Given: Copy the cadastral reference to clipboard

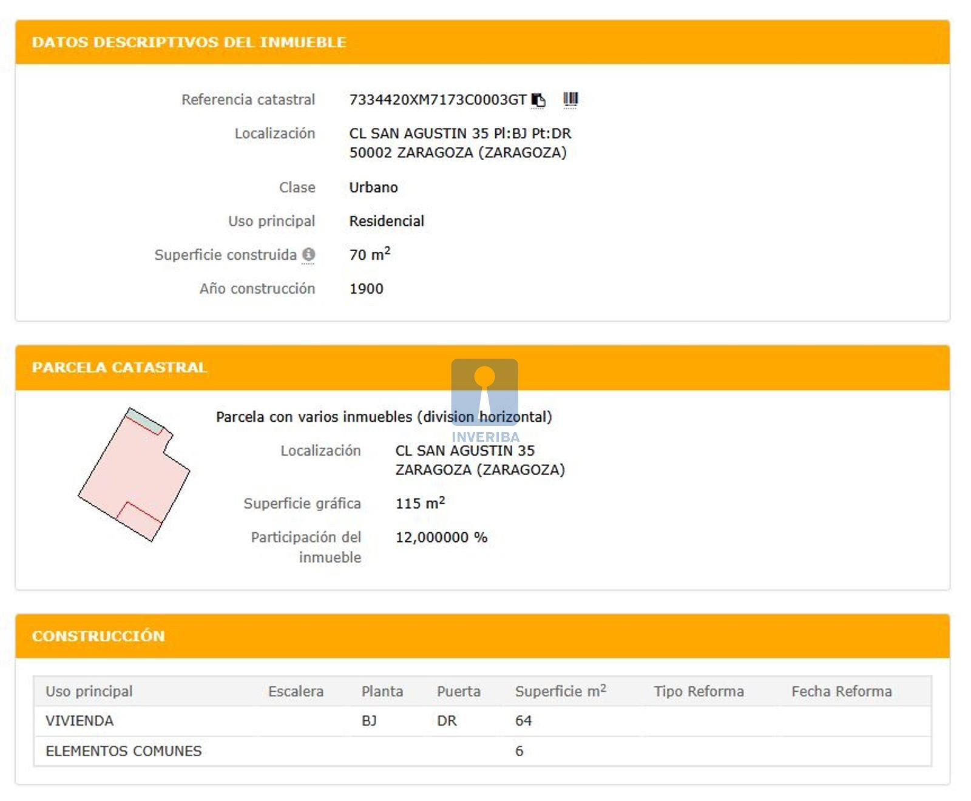Looking at the screenshot, I should 538,100.
